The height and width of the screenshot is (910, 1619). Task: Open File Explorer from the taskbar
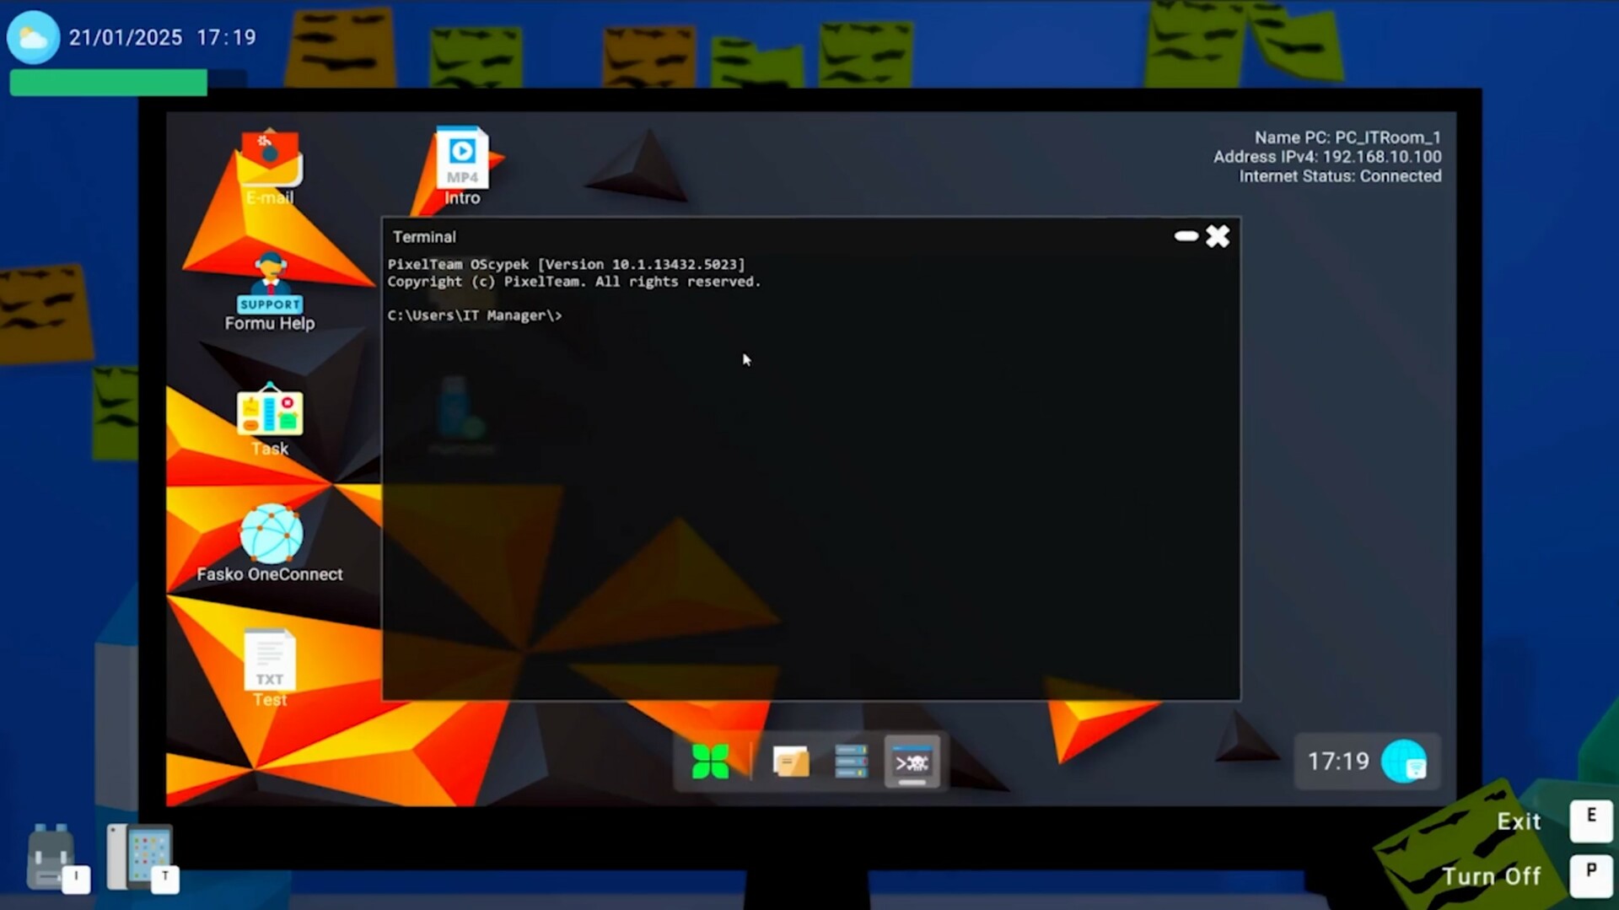pos(790,761)
